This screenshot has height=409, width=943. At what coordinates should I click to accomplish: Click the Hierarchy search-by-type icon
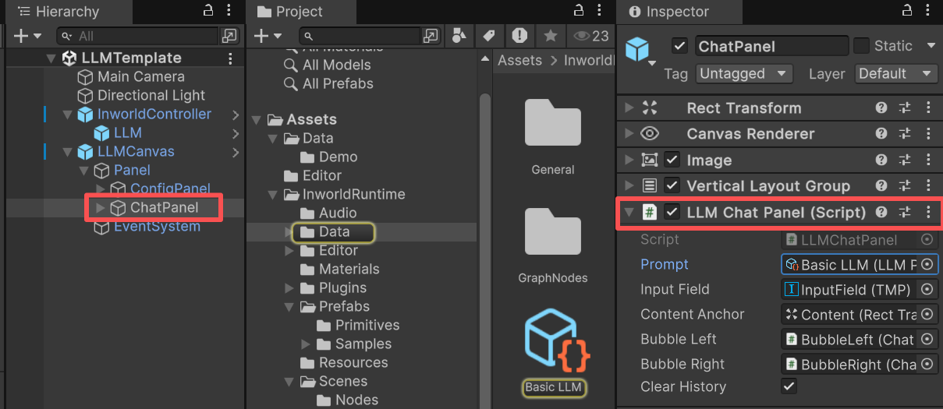(x=229, y=36)
